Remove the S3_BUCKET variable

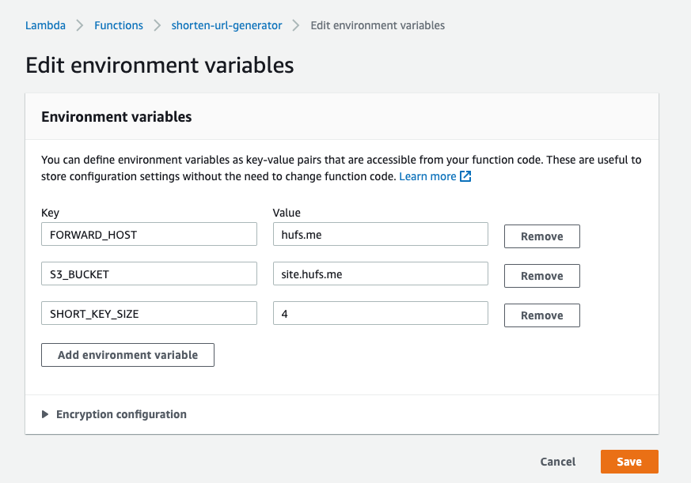pos(542,276)
